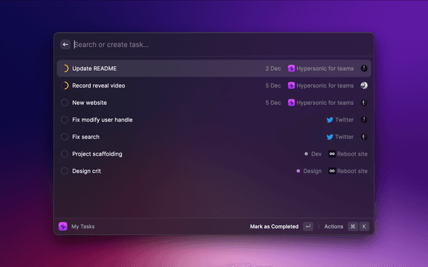
Task: Click the pink Design label dot
Action: pos(298,171)
